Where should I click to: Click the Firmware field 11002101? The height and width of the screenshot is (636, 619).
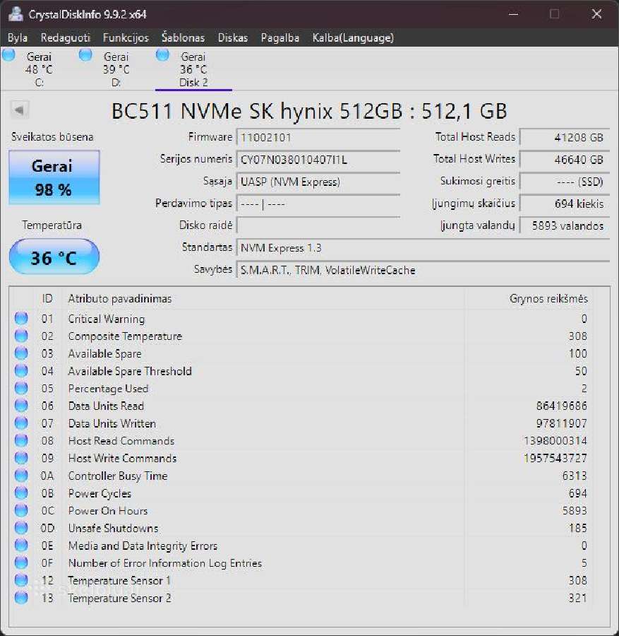pyautogui.click(x=318, y=137)
